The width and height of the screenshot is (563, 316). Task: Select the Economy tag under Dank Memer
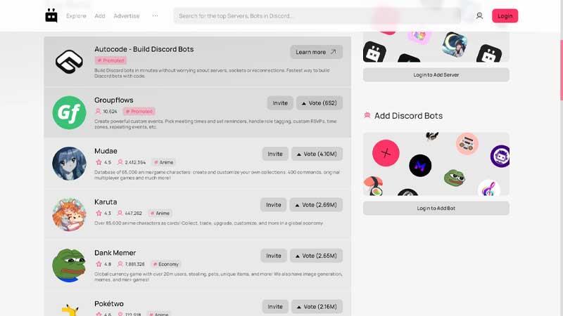(x=166, y=264)
